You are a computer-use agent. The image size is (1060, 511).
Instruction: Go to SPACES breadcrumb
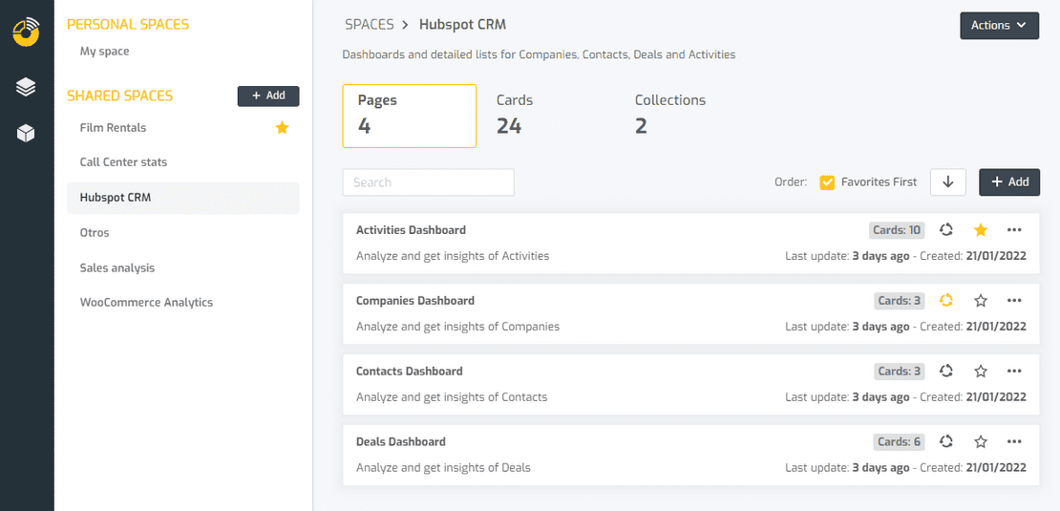point(370,24)
